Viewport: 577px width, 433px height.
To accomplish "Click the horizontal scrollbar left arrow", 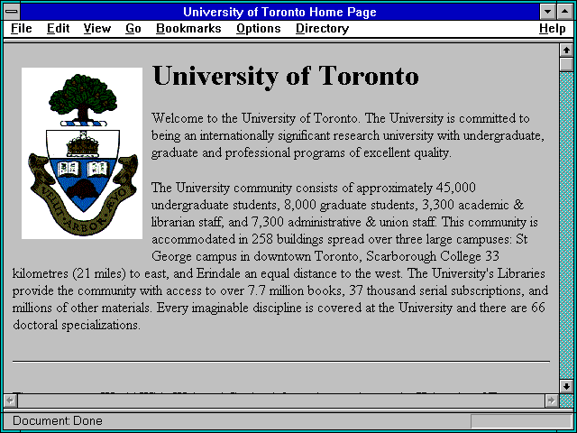I will (x=10, y=401).
